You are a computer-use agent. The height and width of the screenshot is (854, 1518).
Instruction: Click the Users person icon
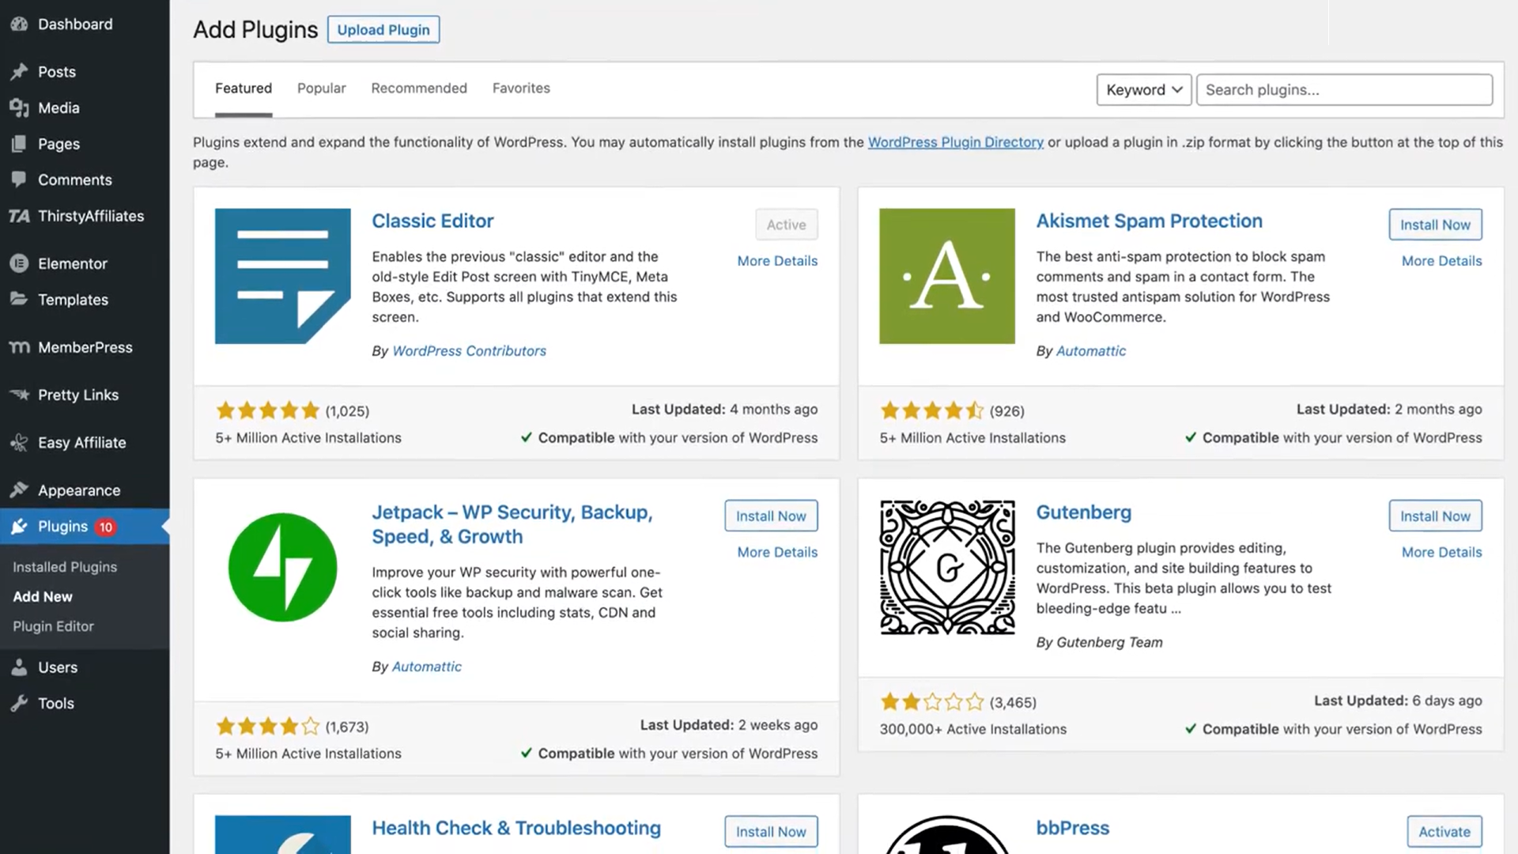click(19, 667)
